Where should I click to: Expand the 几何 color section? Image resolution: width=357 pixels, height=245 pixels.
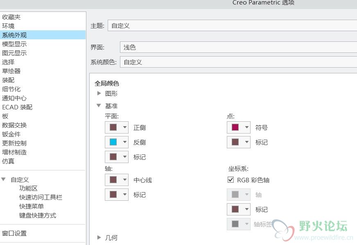(99, 238)
